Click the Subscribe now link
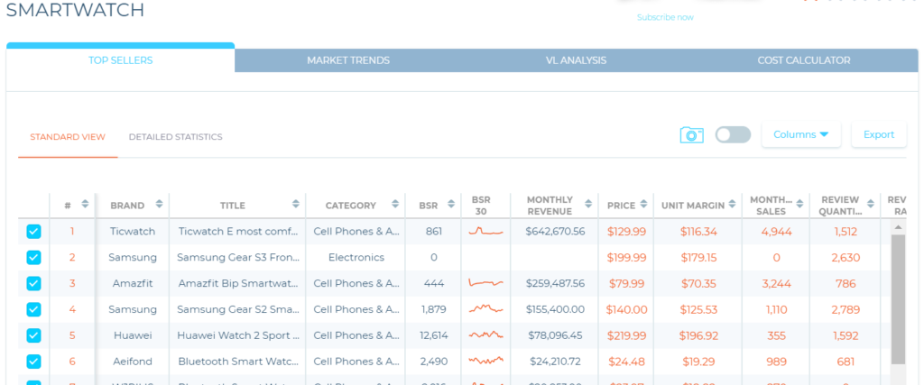The image size is (924, 385). click(665, 18)
